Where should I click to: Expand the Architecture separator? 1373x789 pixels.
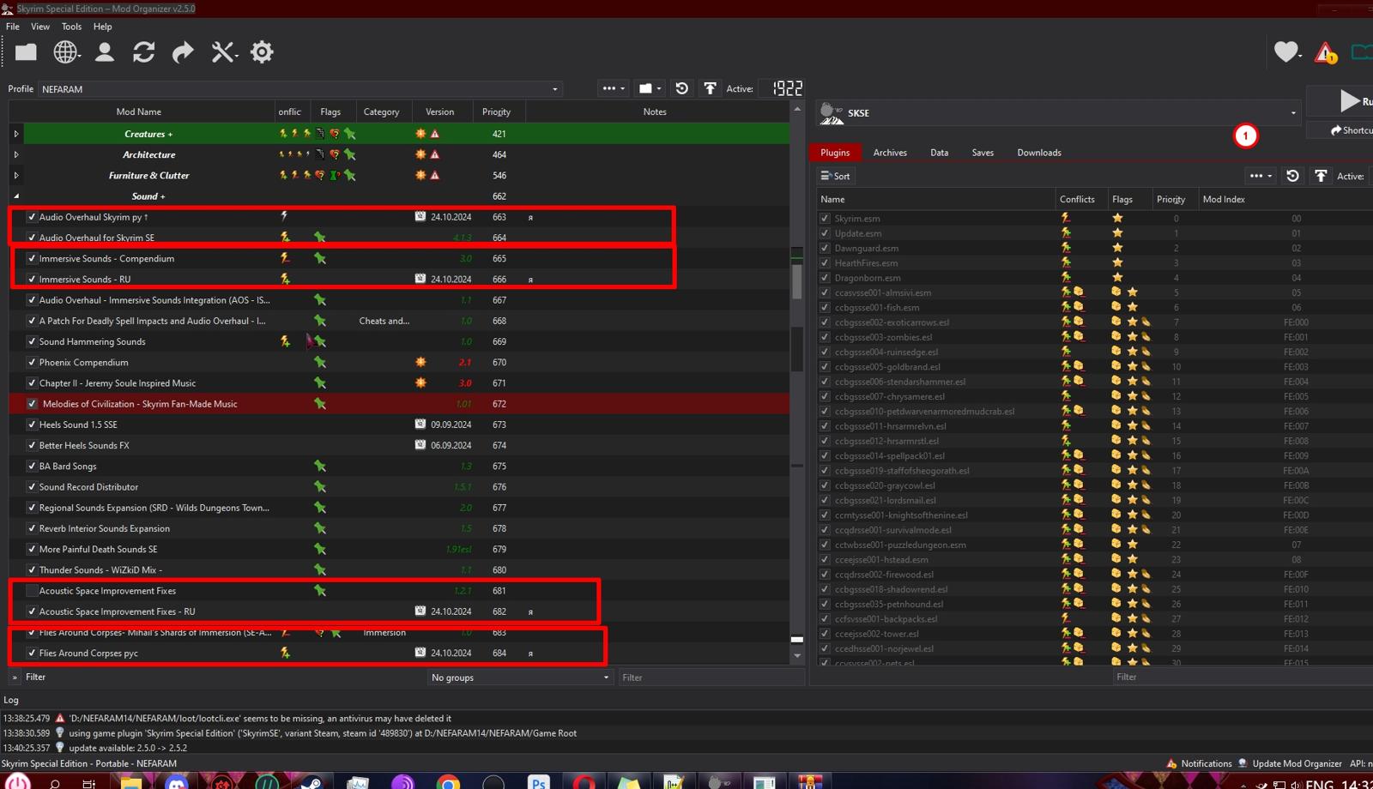click(x=16, y=154)
